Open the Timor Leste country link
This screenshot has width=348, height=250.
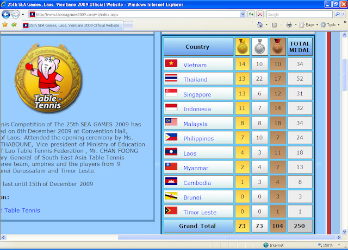pos(200,213)
